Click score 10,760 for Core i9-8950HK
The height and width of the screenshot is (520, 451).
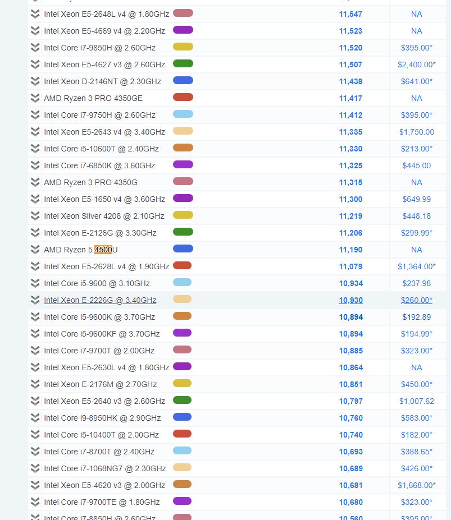350,418
